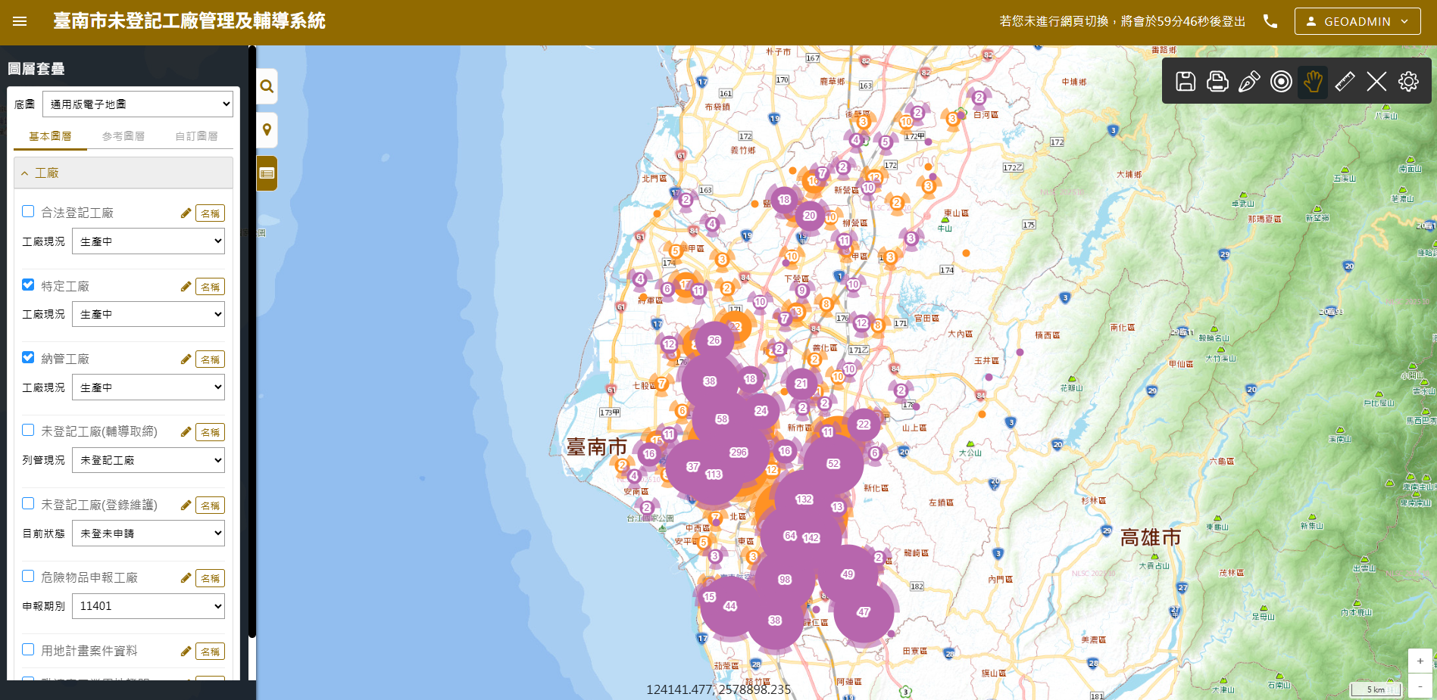
Task: Collapse the 工廠 section header
Action: pyautogui.click(x=123, y=173)
